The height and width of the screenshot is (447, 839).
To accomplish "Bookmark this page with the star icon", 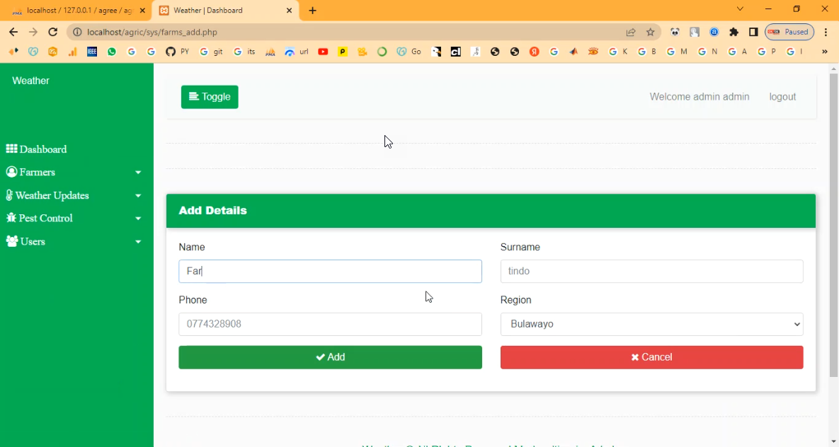I will coord(650,32).
